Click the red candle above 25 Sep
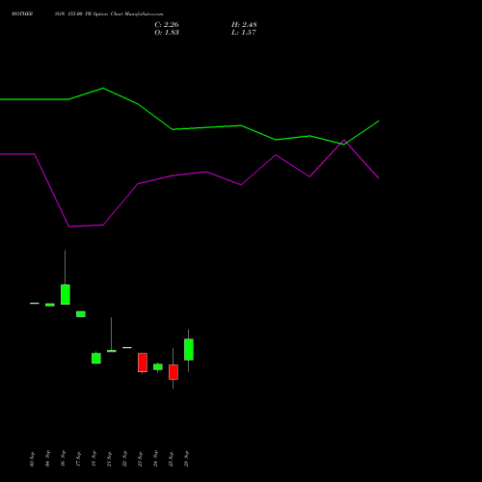The width and height of the screenshot is (482, 482). (174, 372)
